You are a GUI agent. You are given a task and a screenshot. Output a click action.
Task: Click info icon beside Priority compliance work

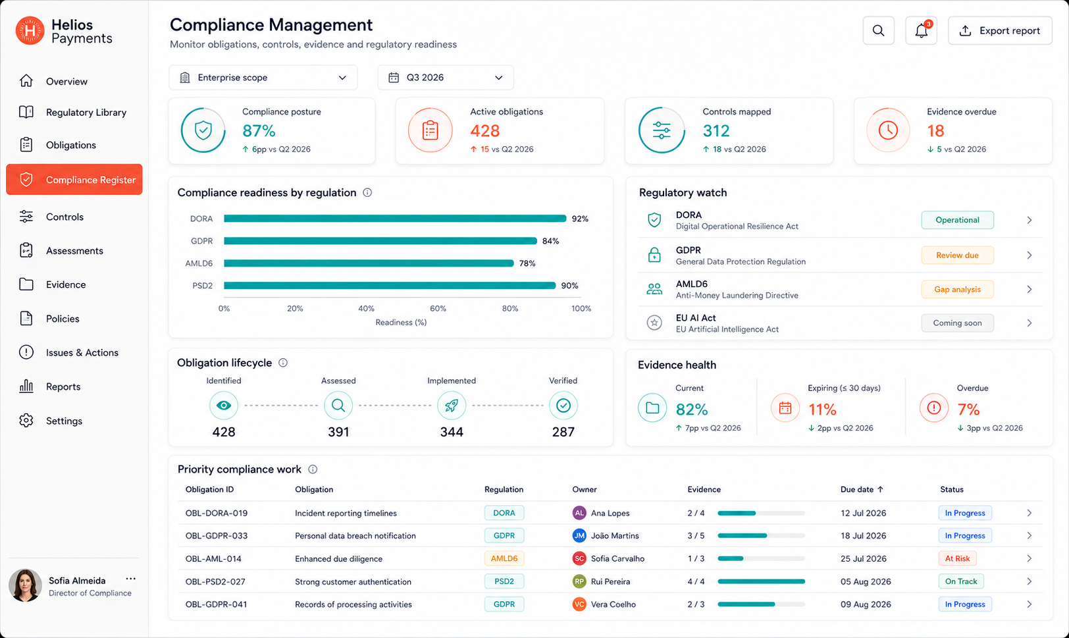tap(313, 469)
